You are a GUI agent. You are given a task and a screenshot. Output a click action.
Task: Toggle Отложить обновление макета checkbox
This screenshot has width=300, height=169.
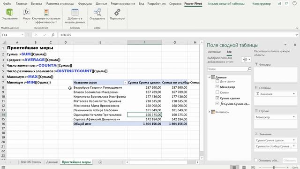tap(255, 160)
